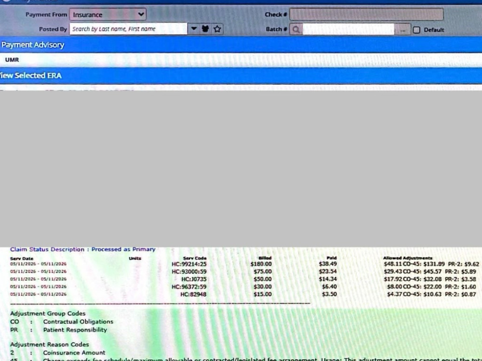482x361 pixels.
Task: Click billed amount $50.00
Action: (263, 279)
